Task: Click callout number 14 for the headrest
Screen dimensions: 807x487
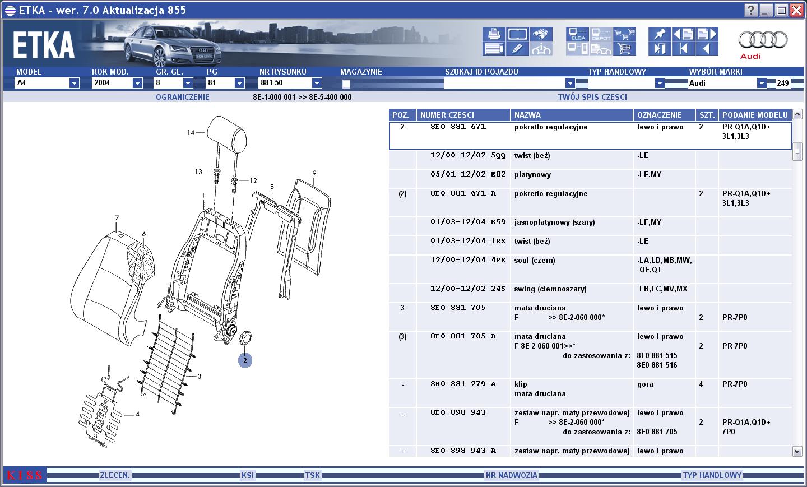Action: pyautogui.click(x=191, y=133)
